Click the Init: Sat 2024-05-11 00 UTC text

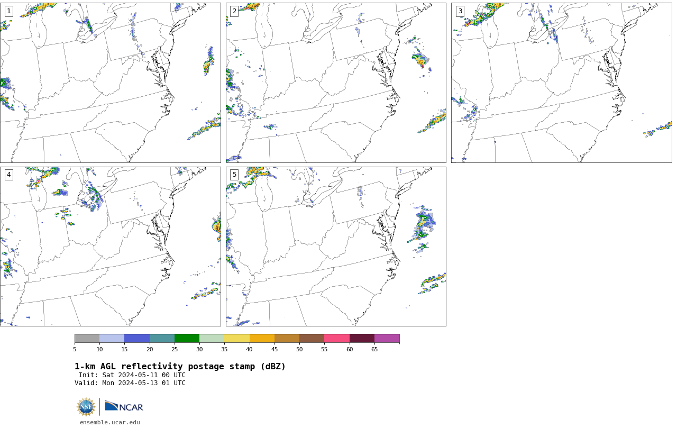(x=132, y=375)
